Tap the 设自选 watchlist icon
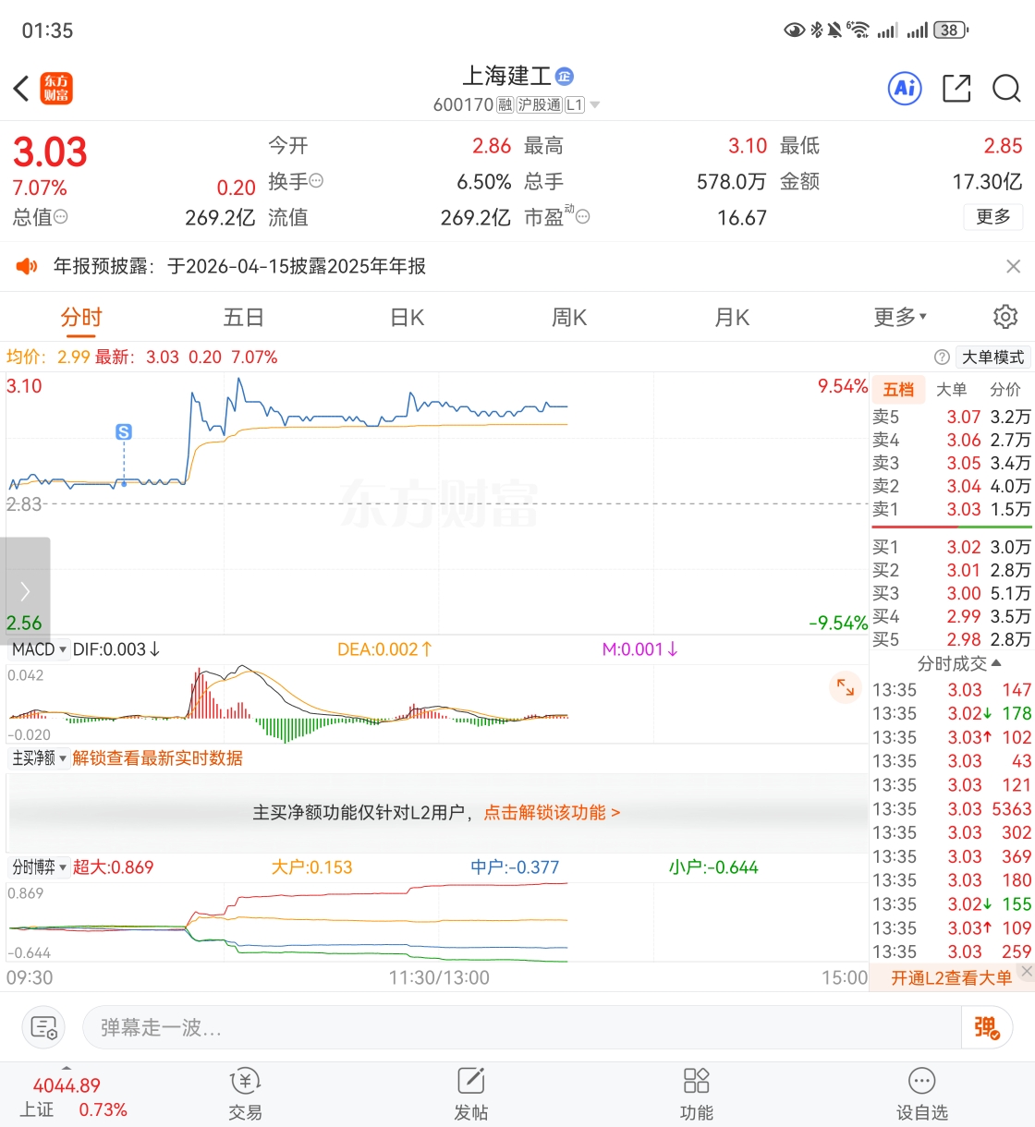 coord(922,1094)
